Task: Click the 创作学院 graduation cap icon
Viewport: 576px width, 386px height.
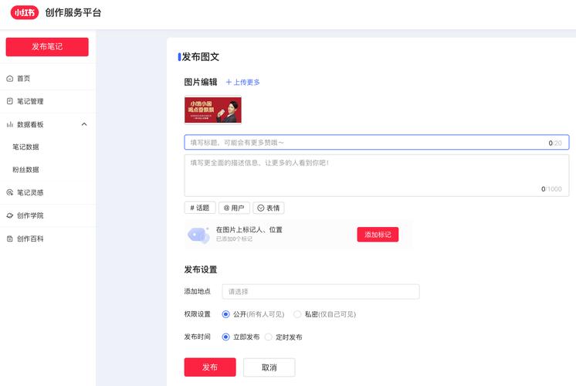Action: tap(10, 216)
